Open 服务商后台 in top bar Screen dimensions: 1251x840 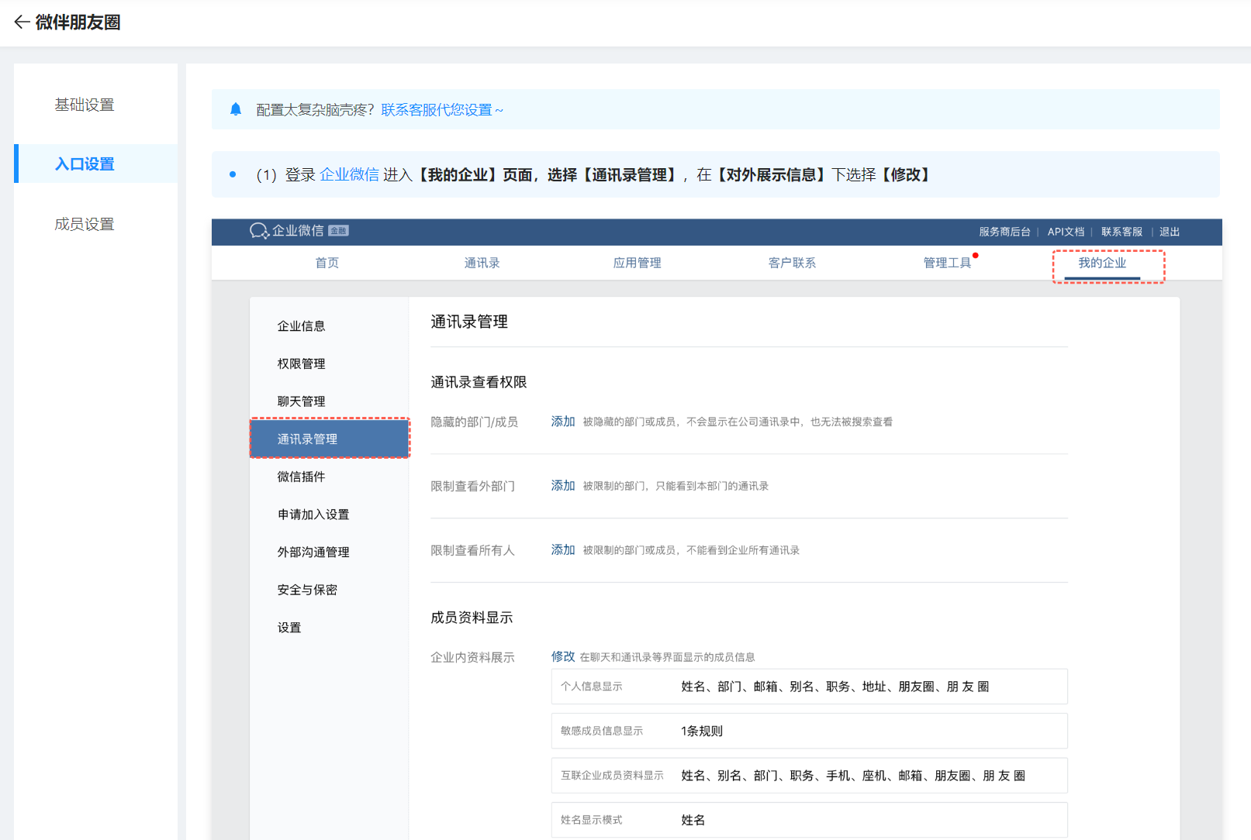1004,232
